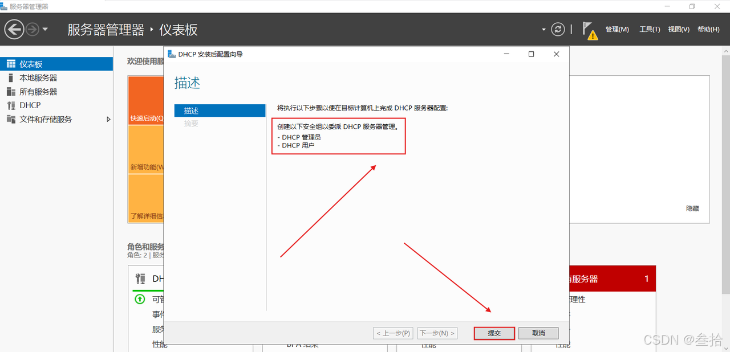
Task: Click the 快速启动(Q) orange tile
Action: [146, 101]
